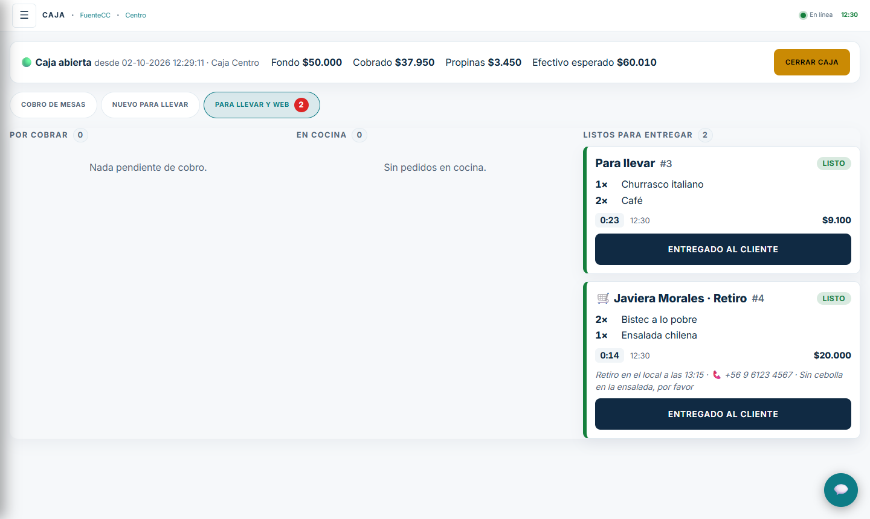
Task: Switch to Cobro de Mesas tab
Action: point(53,105)
